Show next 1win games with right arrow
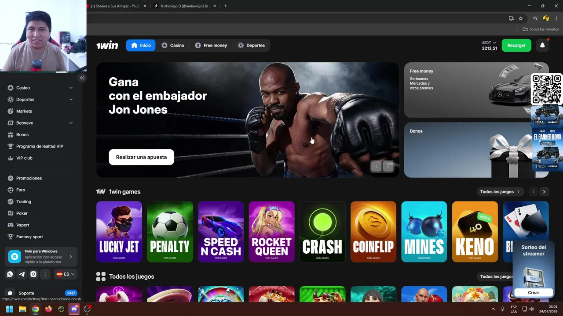Screen dimensions: 563x316 [544, 192]
